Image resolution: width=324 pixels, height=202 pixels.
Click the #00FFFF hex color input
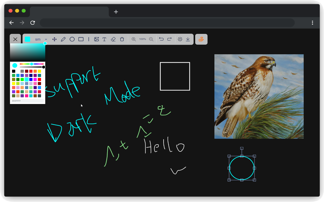coord(28,101)
